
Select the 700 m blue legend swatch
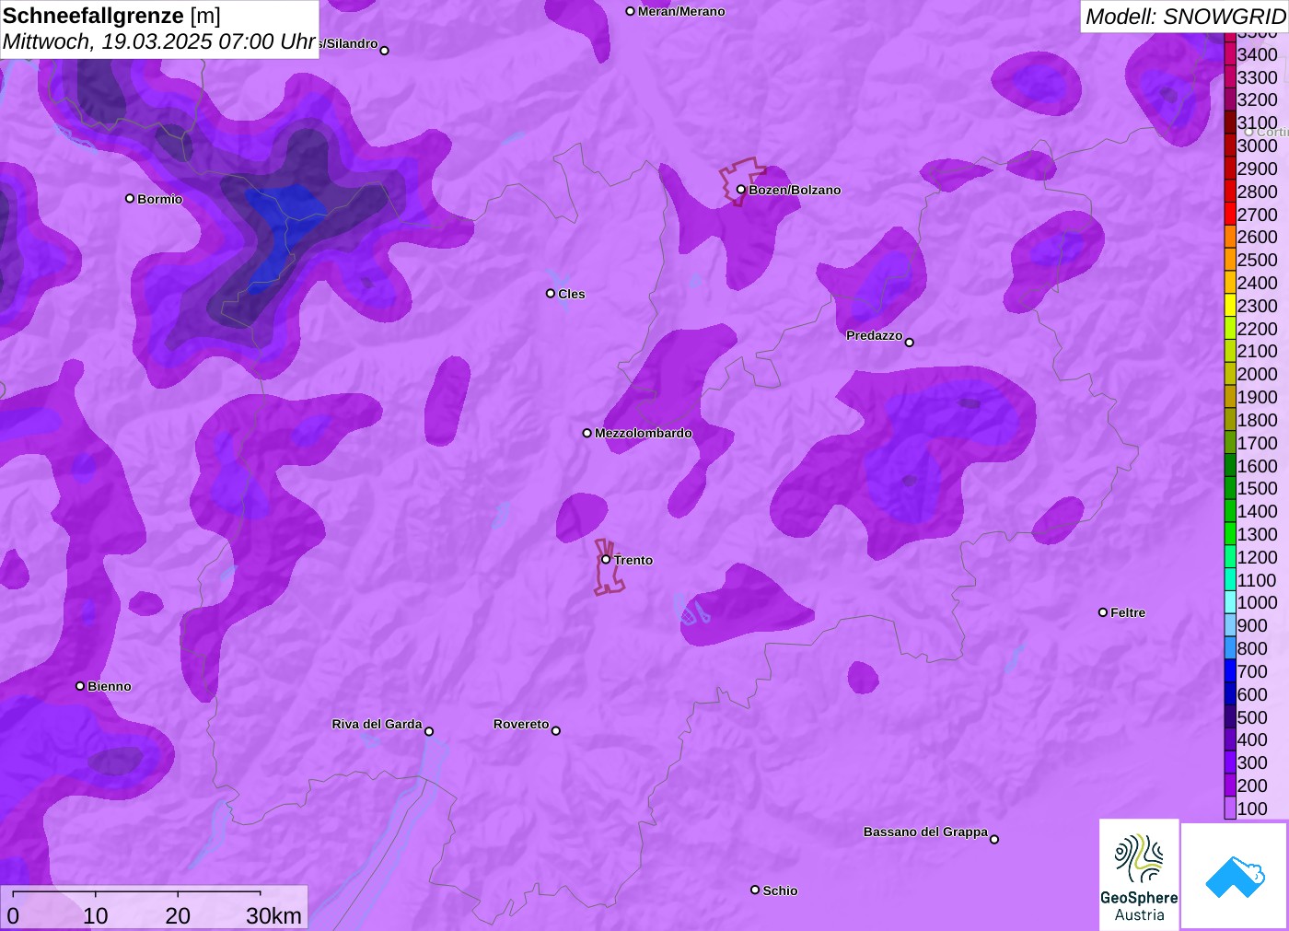pos(1230,671)
